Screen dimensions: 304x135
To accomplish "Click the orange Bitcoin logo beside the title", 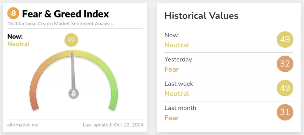I will pos(13,13).
